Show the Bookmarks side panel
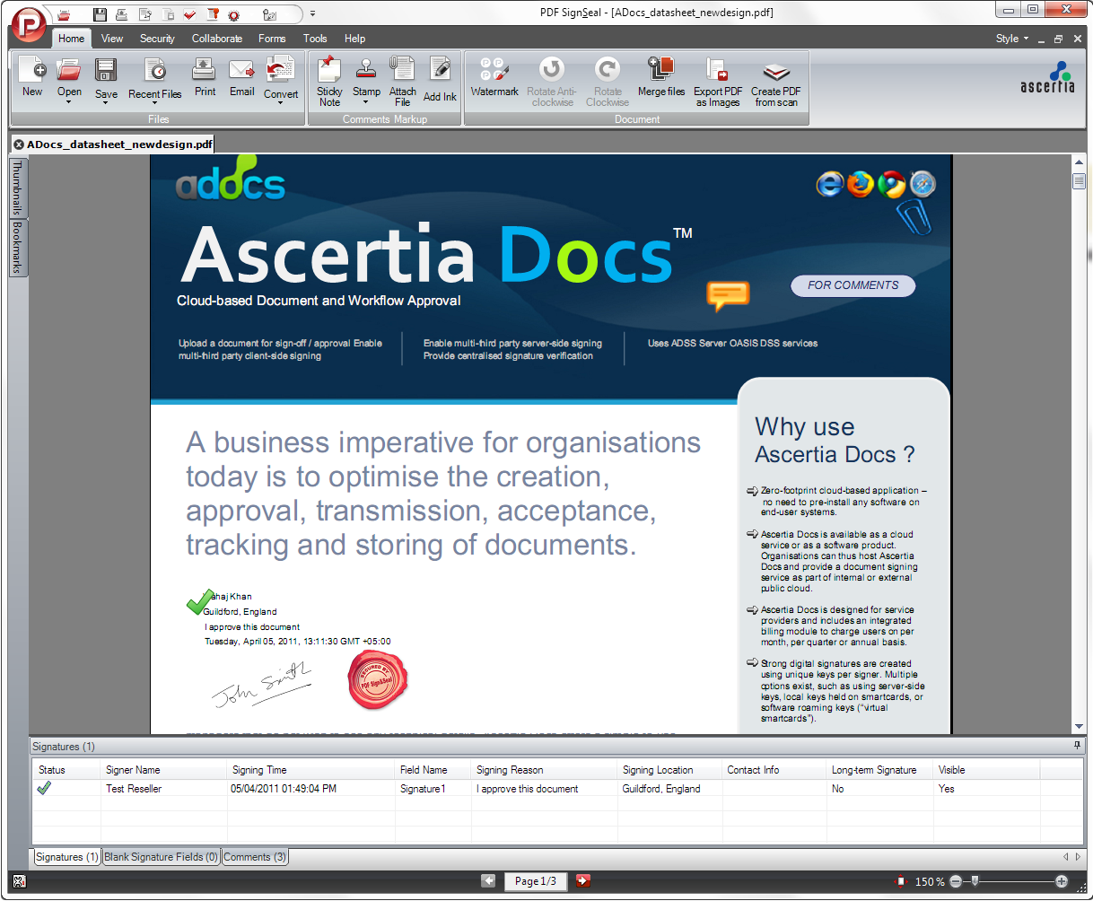This screenshot has width=1093, height=901. pyautogui.click(x=18, y=248)
